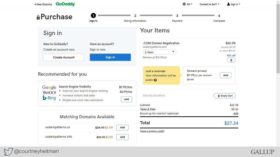Click the $4.99 sale price
Screen dimensions: 280x157
(x=109, y=128)
